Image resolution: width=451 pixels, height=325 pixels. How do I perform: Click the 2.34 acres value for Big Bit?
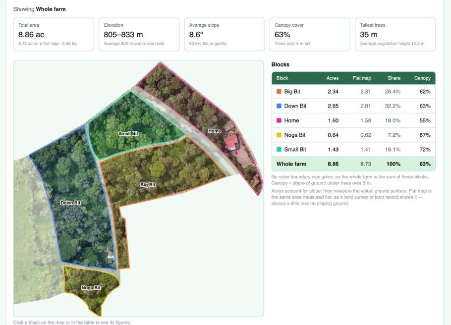click(333, 92)
